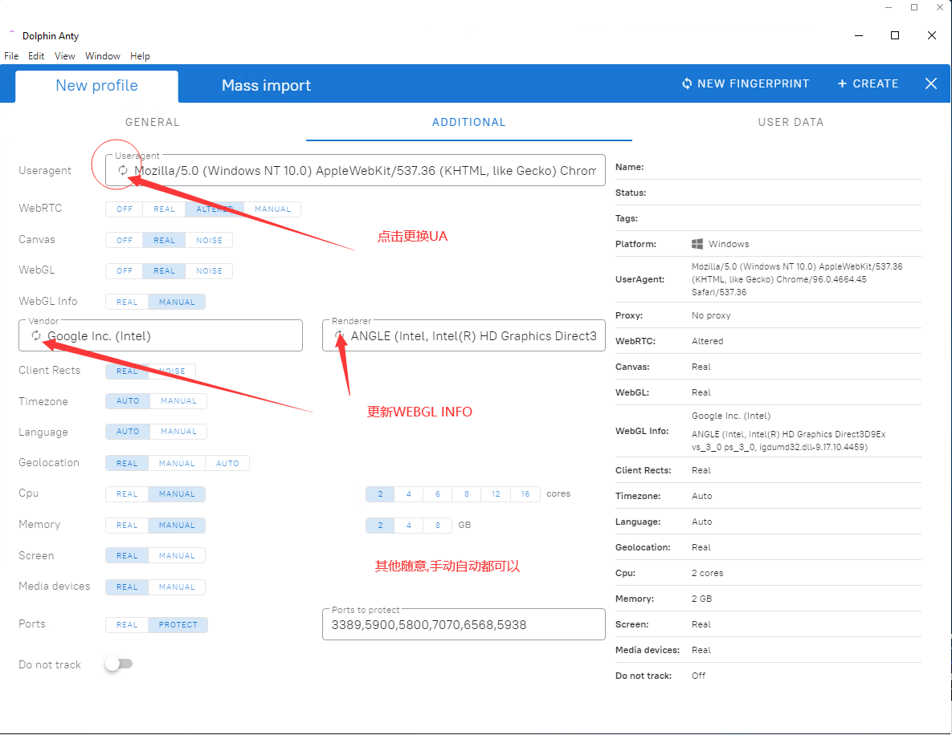Set WebGL to Noise
This screenshot has width=952, height=735.
(x=209, y=271)
